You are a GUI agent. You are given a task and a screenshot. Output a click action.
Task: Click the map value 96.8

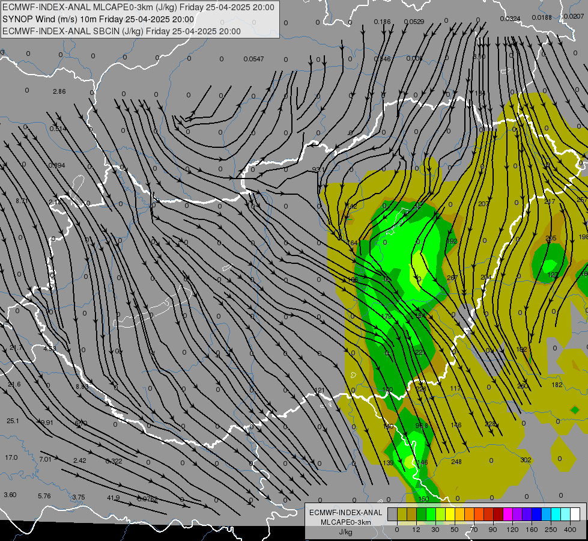coord(422,426)
